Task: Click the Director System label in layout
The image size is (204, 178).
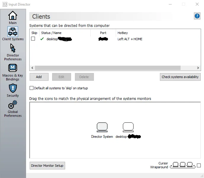Action: click(102, 137)
